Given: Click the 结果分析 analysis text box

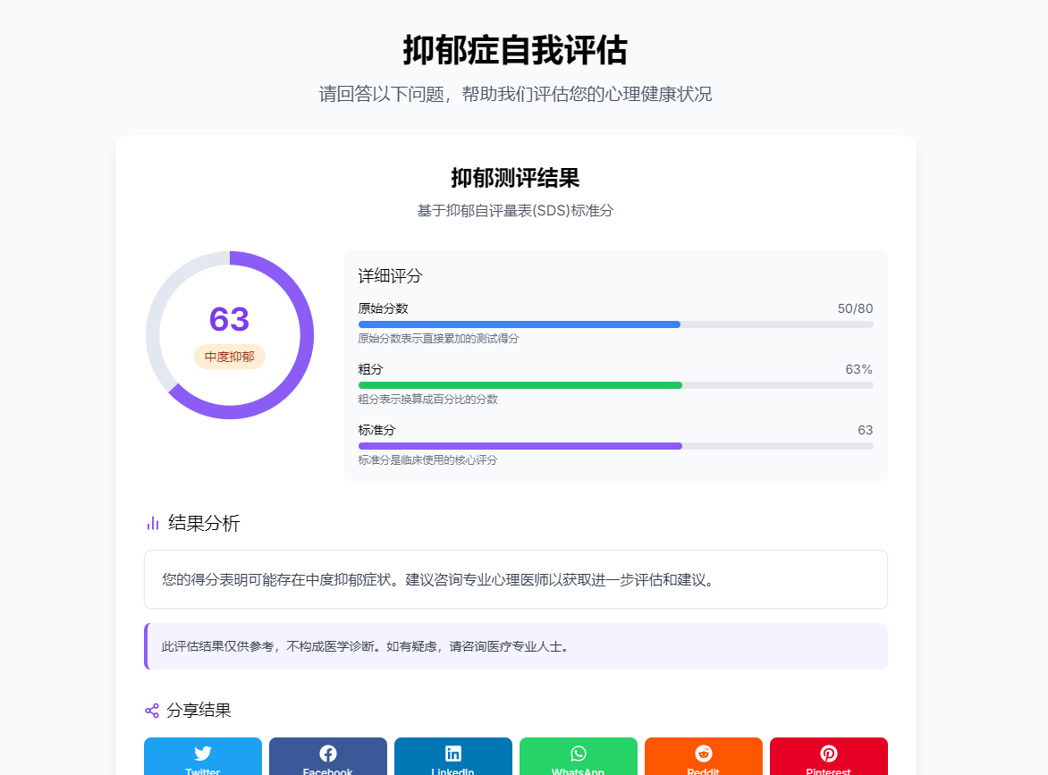Looking at the screenshot, I should (516, 579).
